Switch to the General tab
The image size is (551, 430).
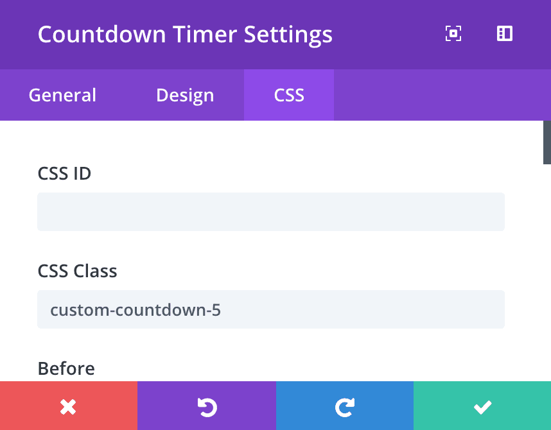[x=62, y=95]
